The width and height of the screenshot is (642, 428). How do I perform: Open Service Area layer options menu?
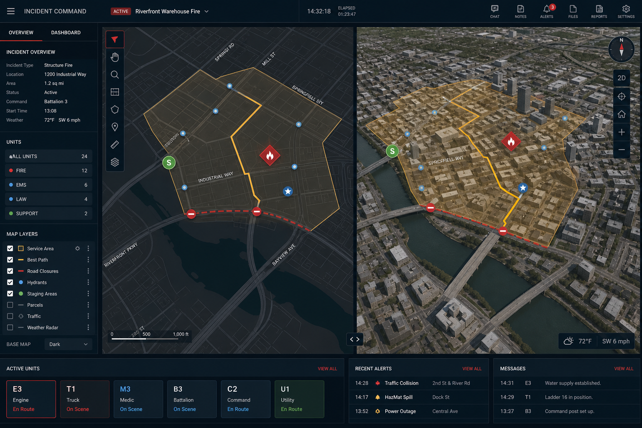(88, 248)
